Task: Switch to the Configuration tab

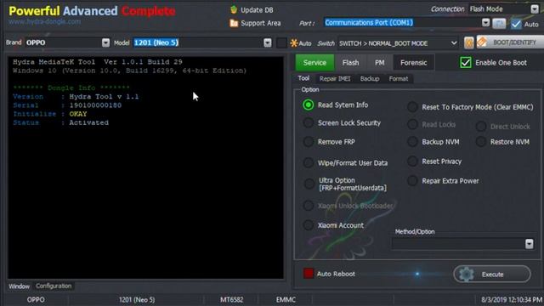Action: point(54,286)
